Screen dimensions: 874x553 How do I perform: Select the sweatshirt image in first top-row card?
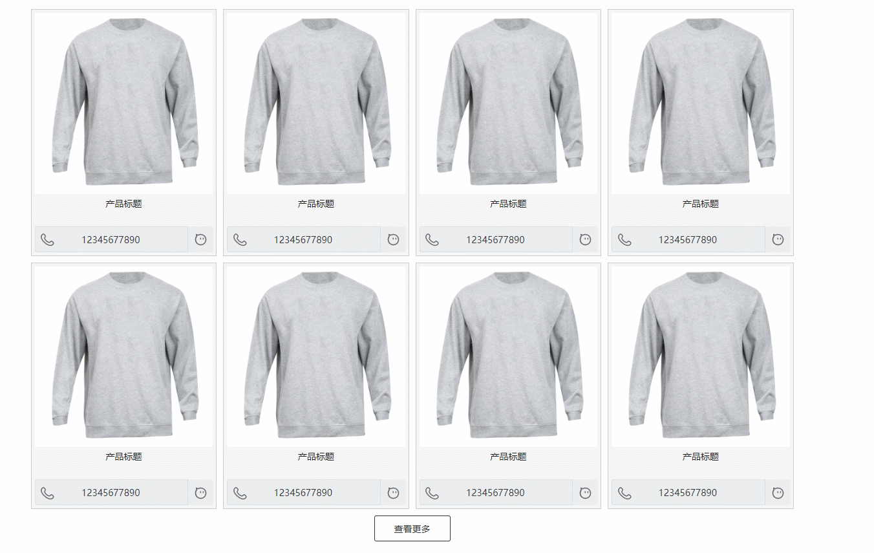[123, 103]
